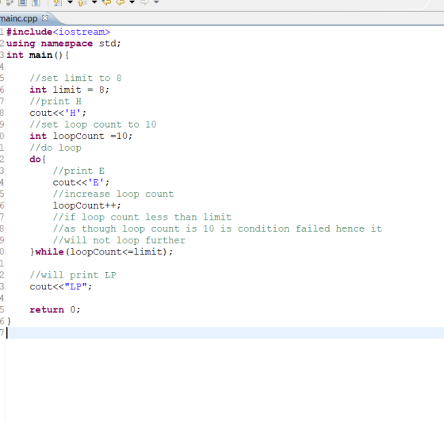
Task: Click the cout<<'H'; statement
Action: 58,113
